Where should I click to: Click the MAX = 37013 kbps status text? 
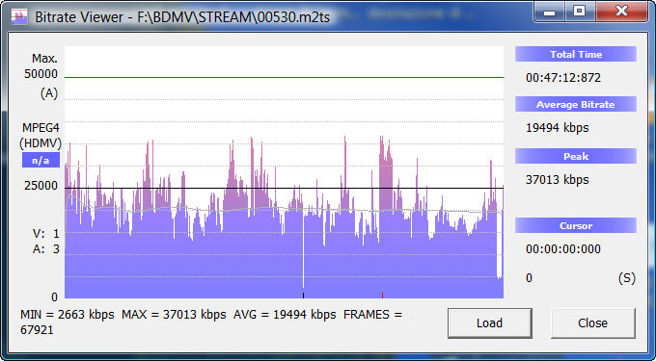coord(174,315)
